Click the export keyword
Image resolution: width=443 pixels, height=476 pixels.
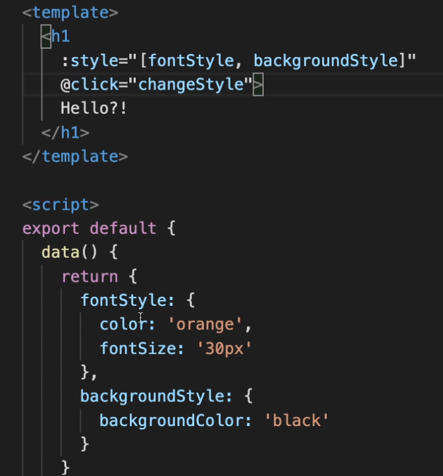click(x=51, y=229)
